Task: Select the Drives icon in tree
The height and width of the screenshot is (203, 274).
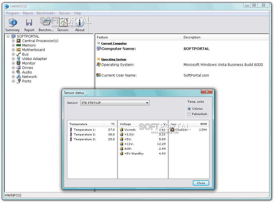Action: (19, 68)
